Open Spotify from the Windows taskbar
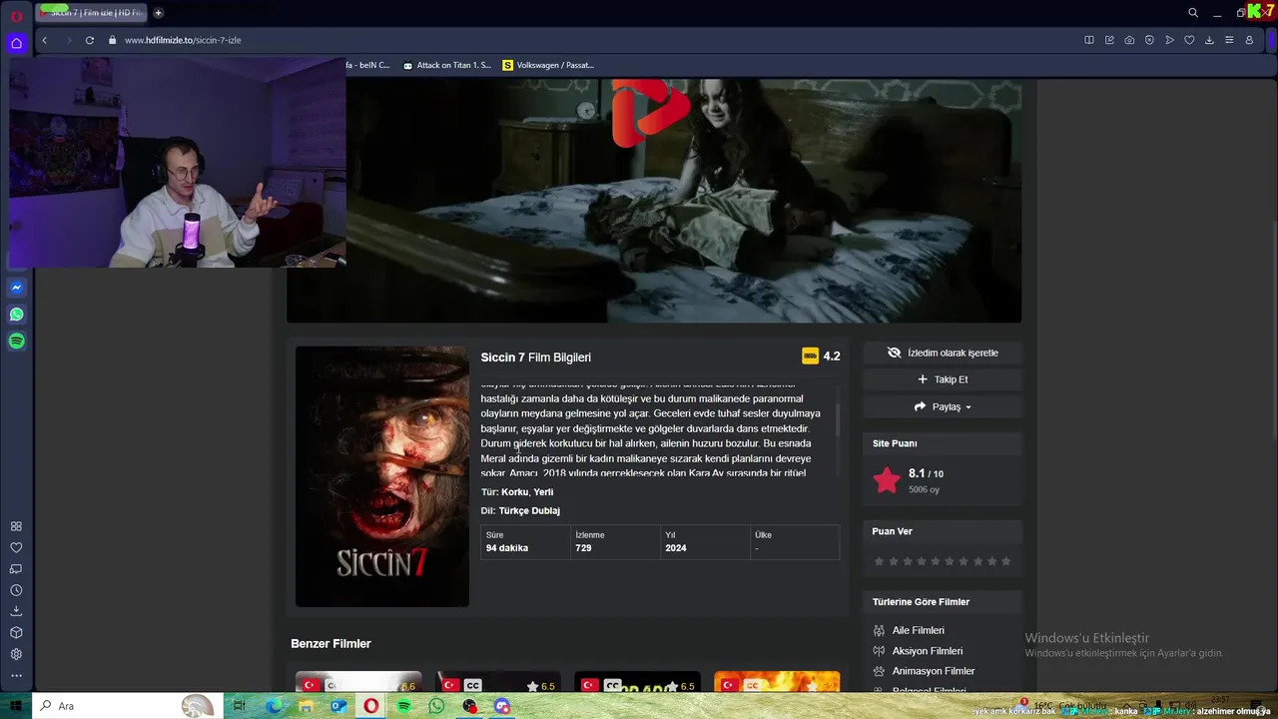Viewport: 1278px width, 719px height. pyautogui.click(x=403, y=706)
